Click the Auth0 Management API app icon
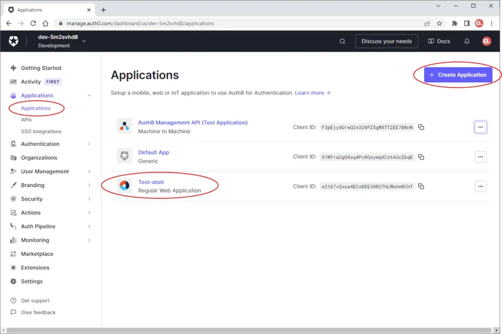 click(x=124, y=126)
